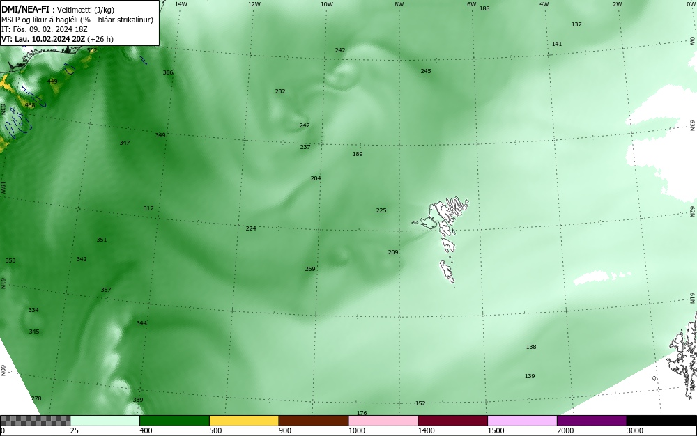This screenshot has height=436, width=697.
Task: Select the 2W longitude label
Action: pyautogui.click(x=617, y=4)
